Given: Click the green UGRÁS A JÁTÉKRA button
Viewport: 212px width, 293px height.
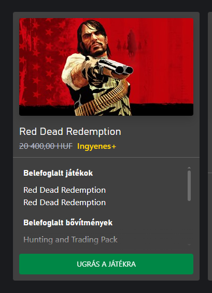Looking at the screenshot, I should pos(106,264).
